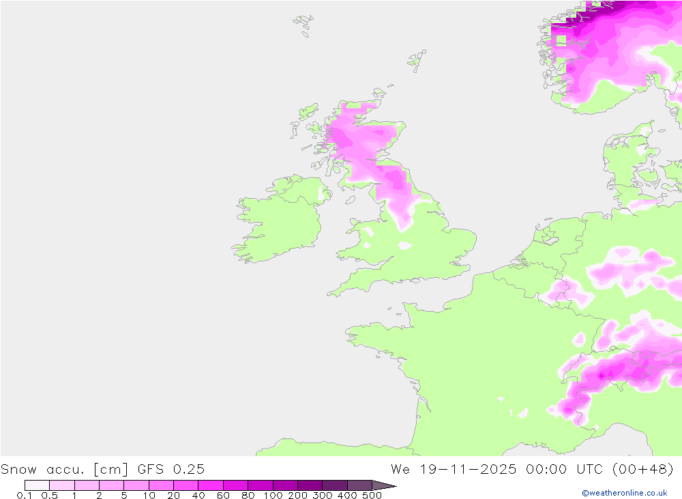Select the 0.5–1 cm legend swatch

pyautogui.click(x=62, y=485)
